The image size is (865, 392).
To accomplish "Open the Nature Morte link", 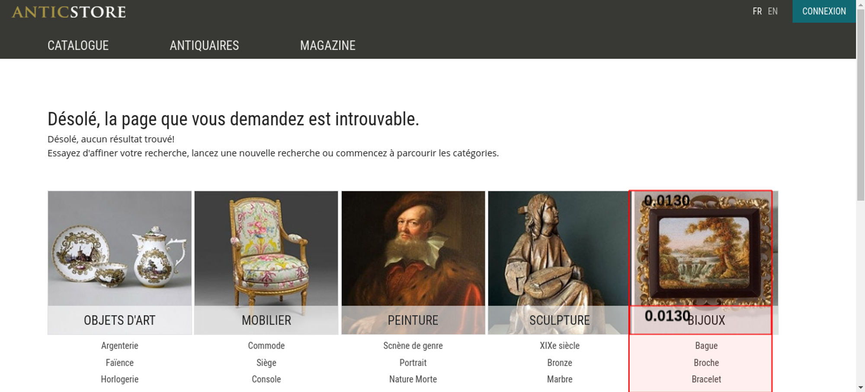I will pos(413,379).
